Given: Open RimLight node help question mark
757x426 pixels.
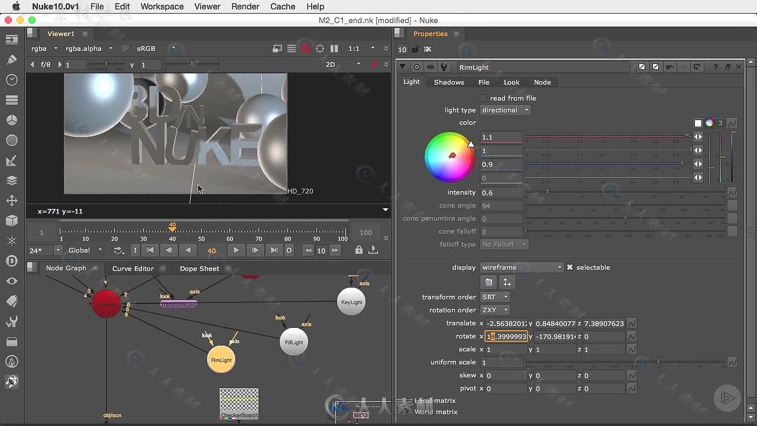Looking at the screenshot, I should click(716, 67).
